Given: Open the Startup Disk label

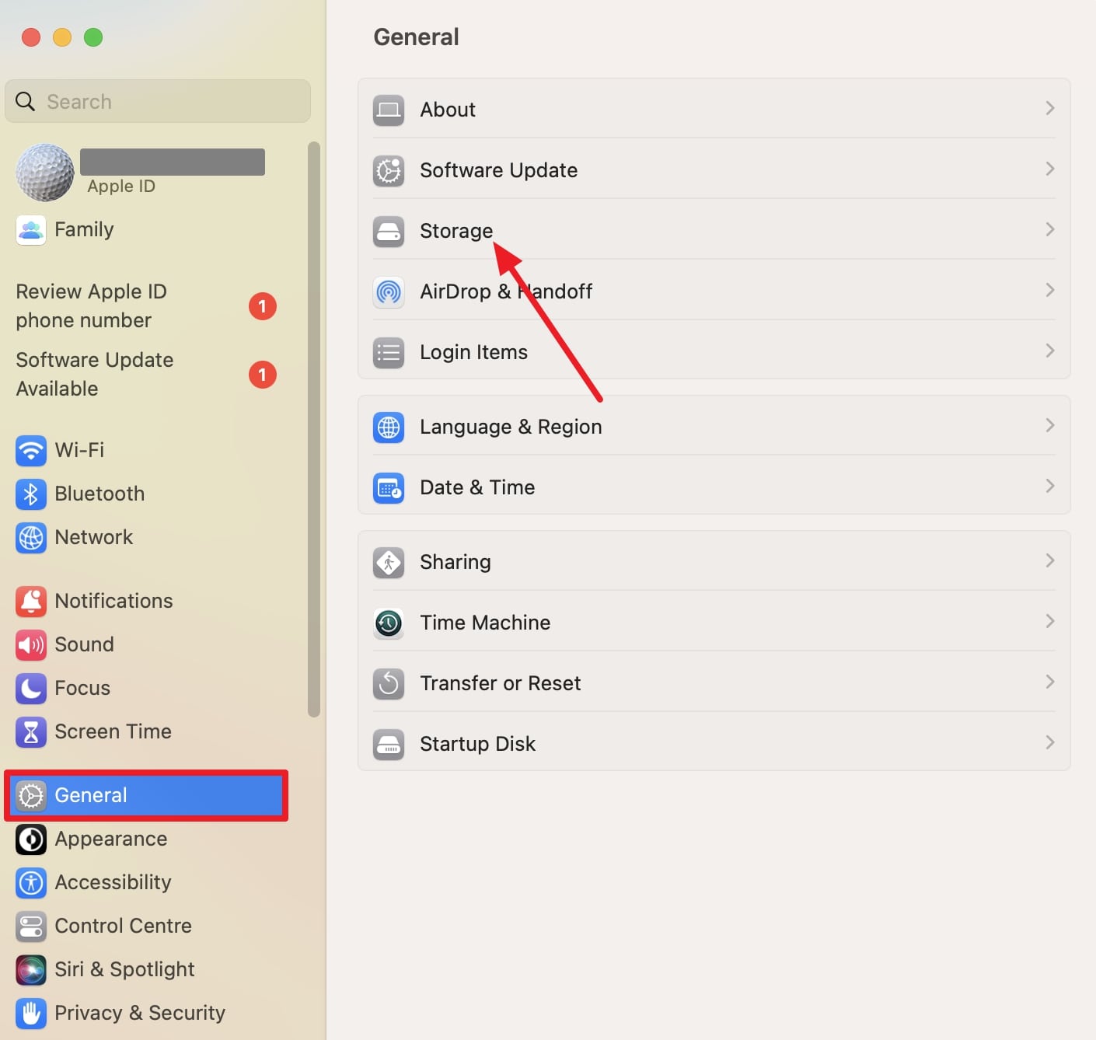Looking at the screenshot, I should [477, 744].
